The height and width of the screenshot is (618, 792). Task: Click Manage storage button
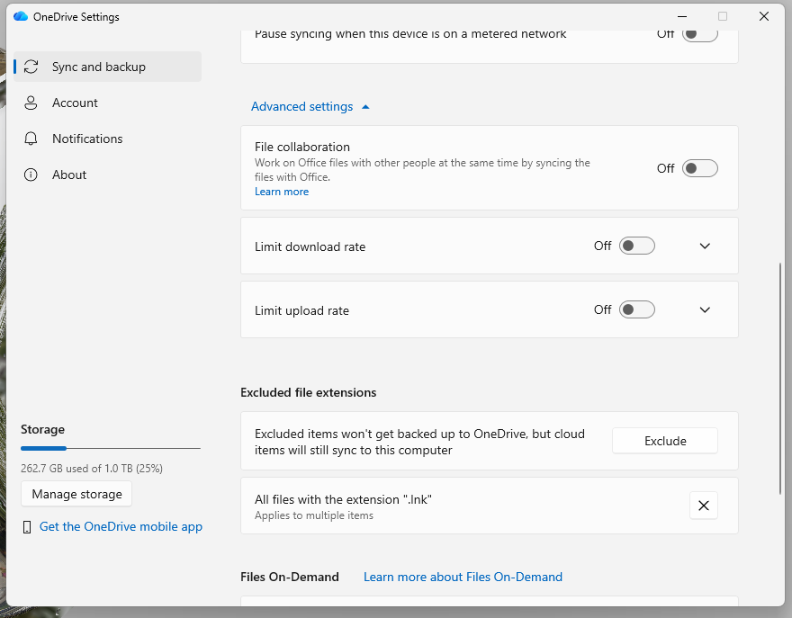(x=76, y=494)
